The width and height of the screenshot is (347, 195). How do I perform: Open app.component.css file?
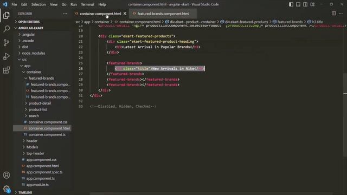click(41, 160)
